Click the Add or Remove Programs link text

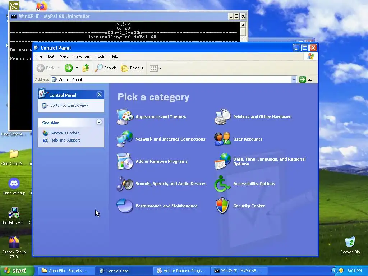(x=161, y=161)
